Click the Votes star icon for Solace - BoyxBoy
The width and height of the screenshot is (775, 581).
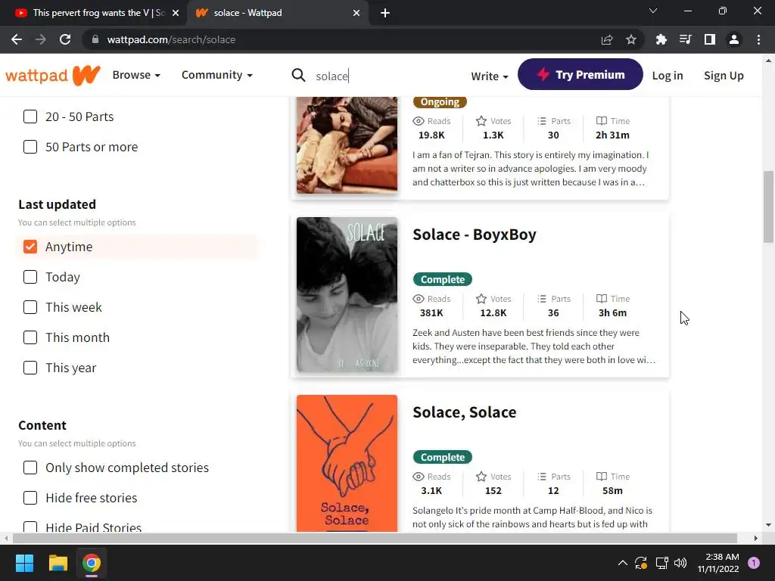pos(481,299)
